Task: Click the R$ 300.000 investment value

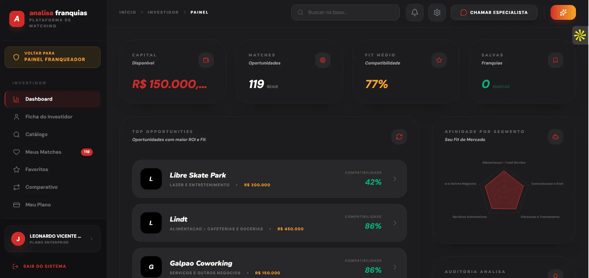Action: tap(257, 185)
